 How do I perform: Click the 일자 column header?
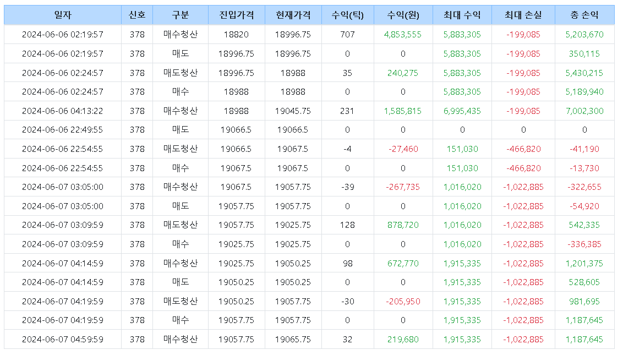62,15
